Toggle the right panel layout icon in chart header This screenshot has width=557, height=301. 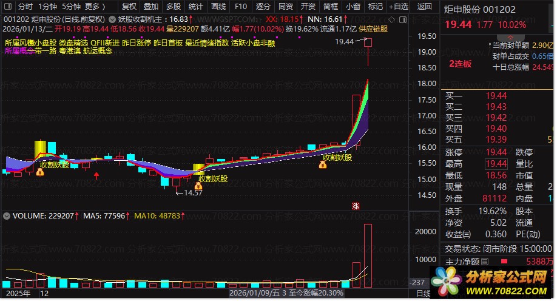[x=403, y=19]
